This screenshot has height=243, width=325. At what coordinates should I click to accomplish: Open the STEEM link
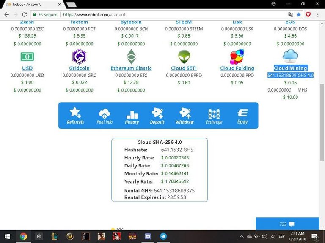click(x=184, y=22)
